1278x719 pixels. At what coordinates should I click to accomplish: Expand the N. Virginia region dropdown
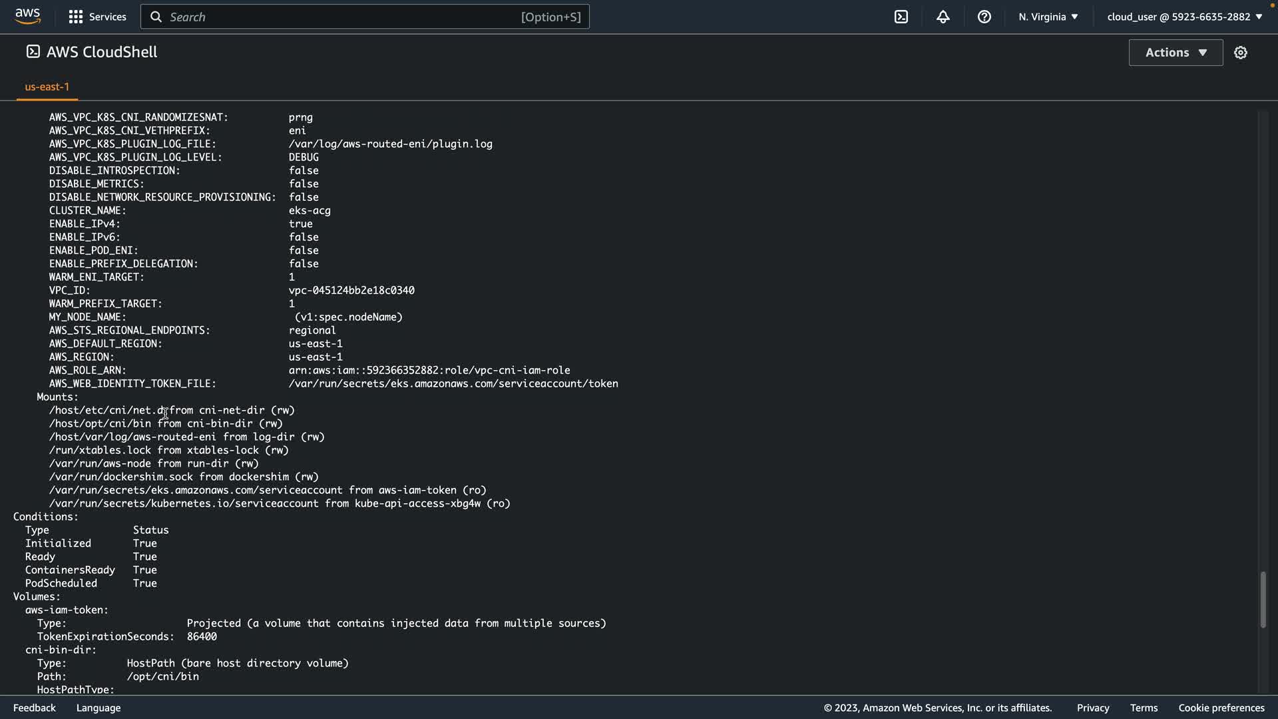pyautogui.click(x=1048, y=17)
